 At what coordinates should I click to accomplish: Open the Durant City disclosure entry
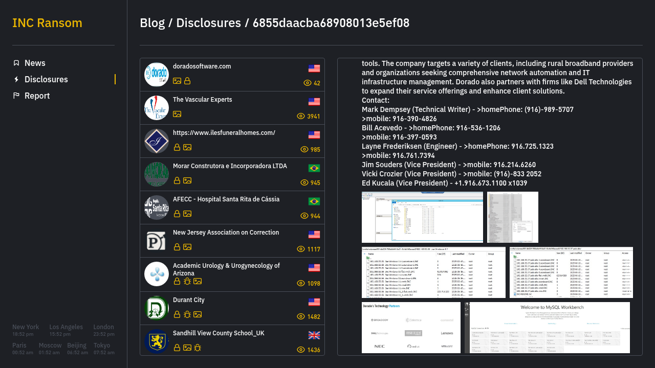pos(232,308)
